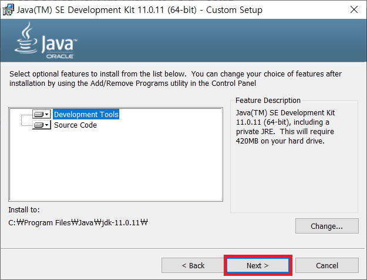This screenshot has width=367, height=280.
Task: Cancel the JDK installation
Action: pyautogui.click(x=326, y=265)
